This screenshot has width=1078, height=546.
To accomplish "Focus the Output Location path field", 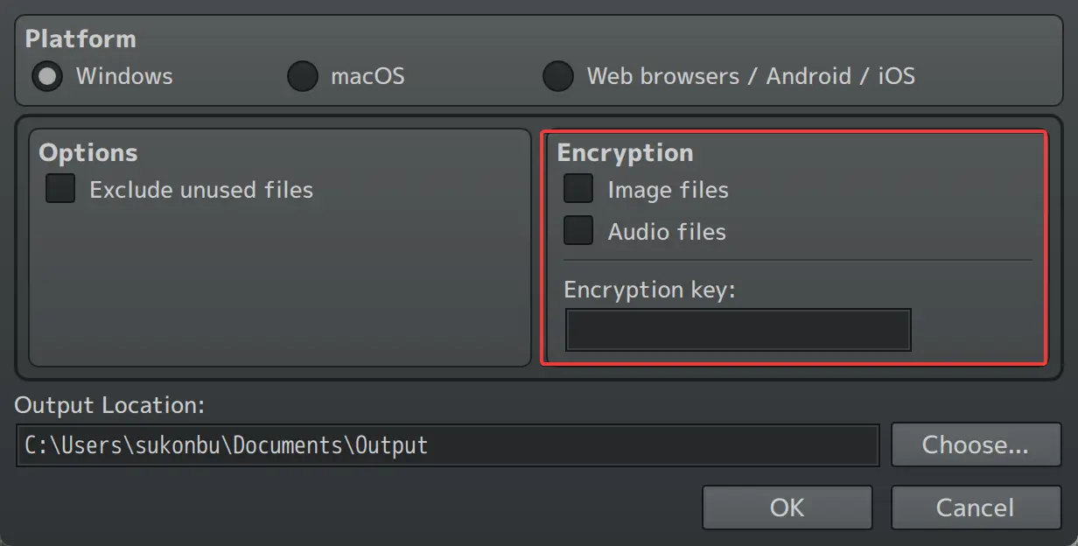I will 446,445.
